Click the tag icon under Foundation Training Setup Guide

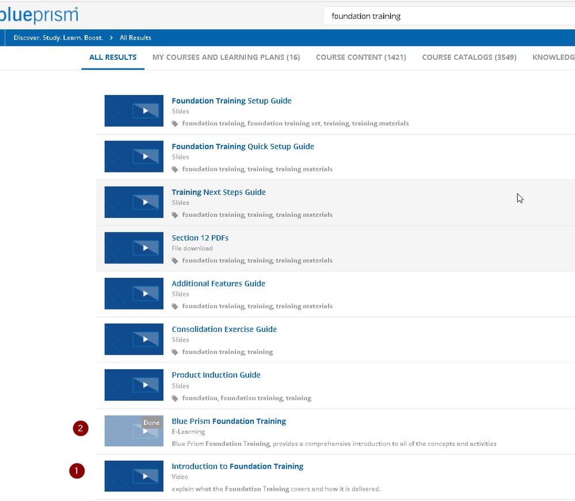click(175, 124)
